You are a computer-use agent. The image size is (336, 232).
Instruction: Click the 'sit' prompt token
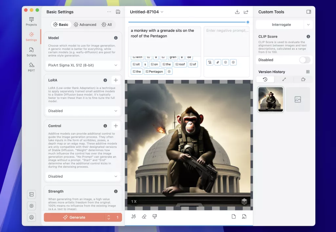coord(136,64)
